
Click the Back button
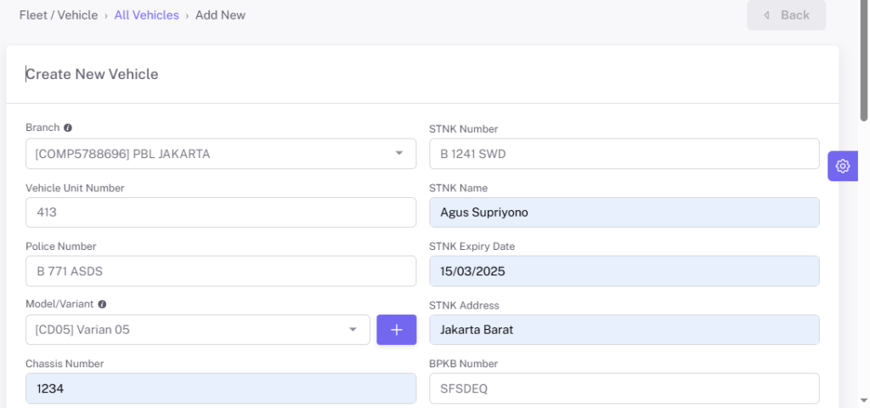tap(786, 15)
